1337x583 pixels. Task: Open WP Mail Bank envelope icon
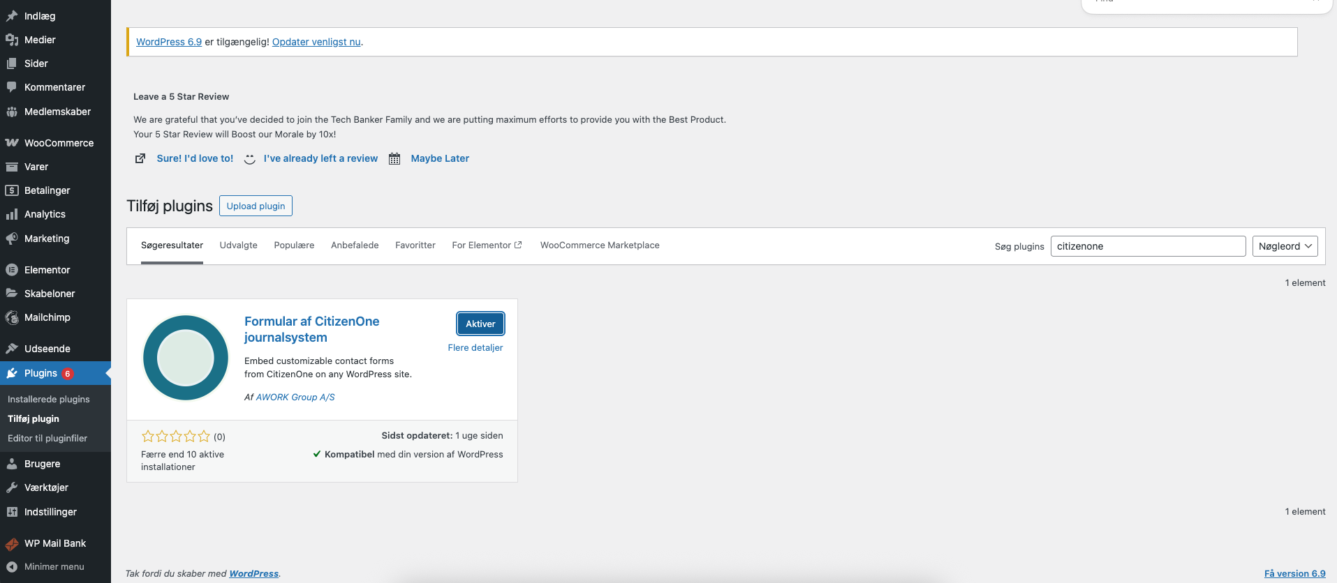(12, 543)
